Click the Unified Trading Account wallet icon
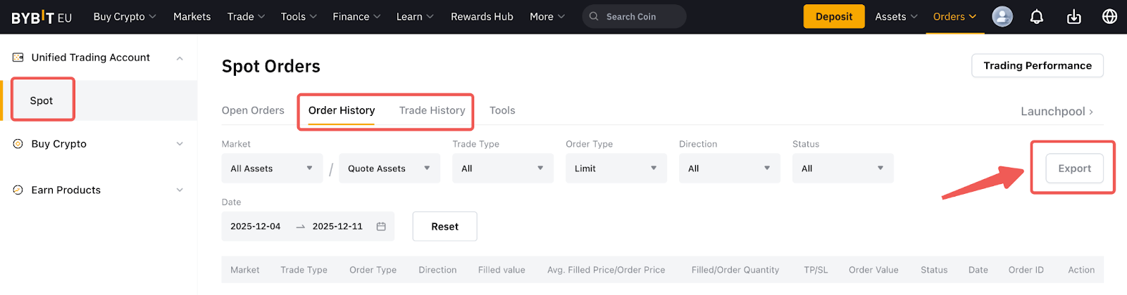This screenshot has height=295, width=1127. [18, 58]
